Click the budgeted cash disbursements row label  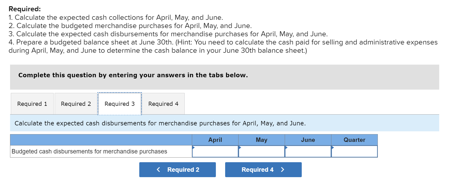pos(89,151)
